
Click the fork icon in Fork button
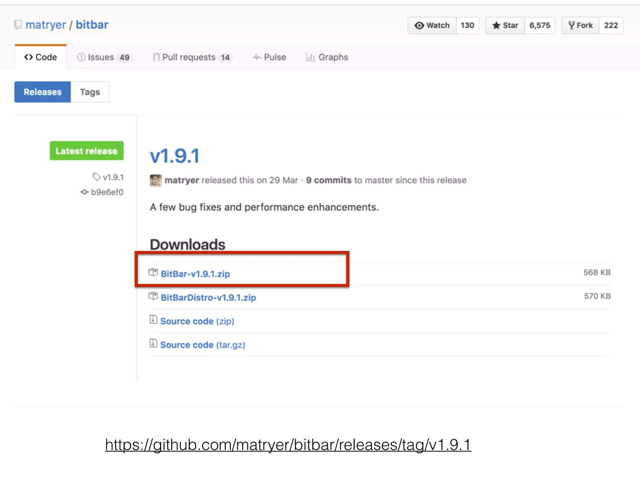(x=571, y=25)
